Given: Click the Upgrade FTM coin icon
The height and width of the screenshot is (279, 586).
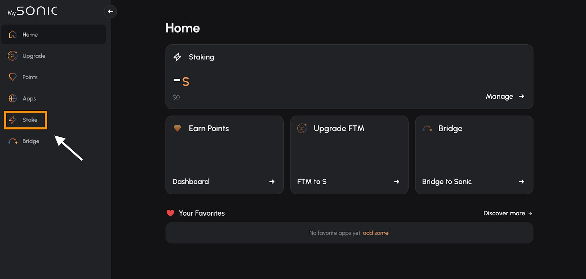Looking at the screenshot, I should tap(302, 128).
